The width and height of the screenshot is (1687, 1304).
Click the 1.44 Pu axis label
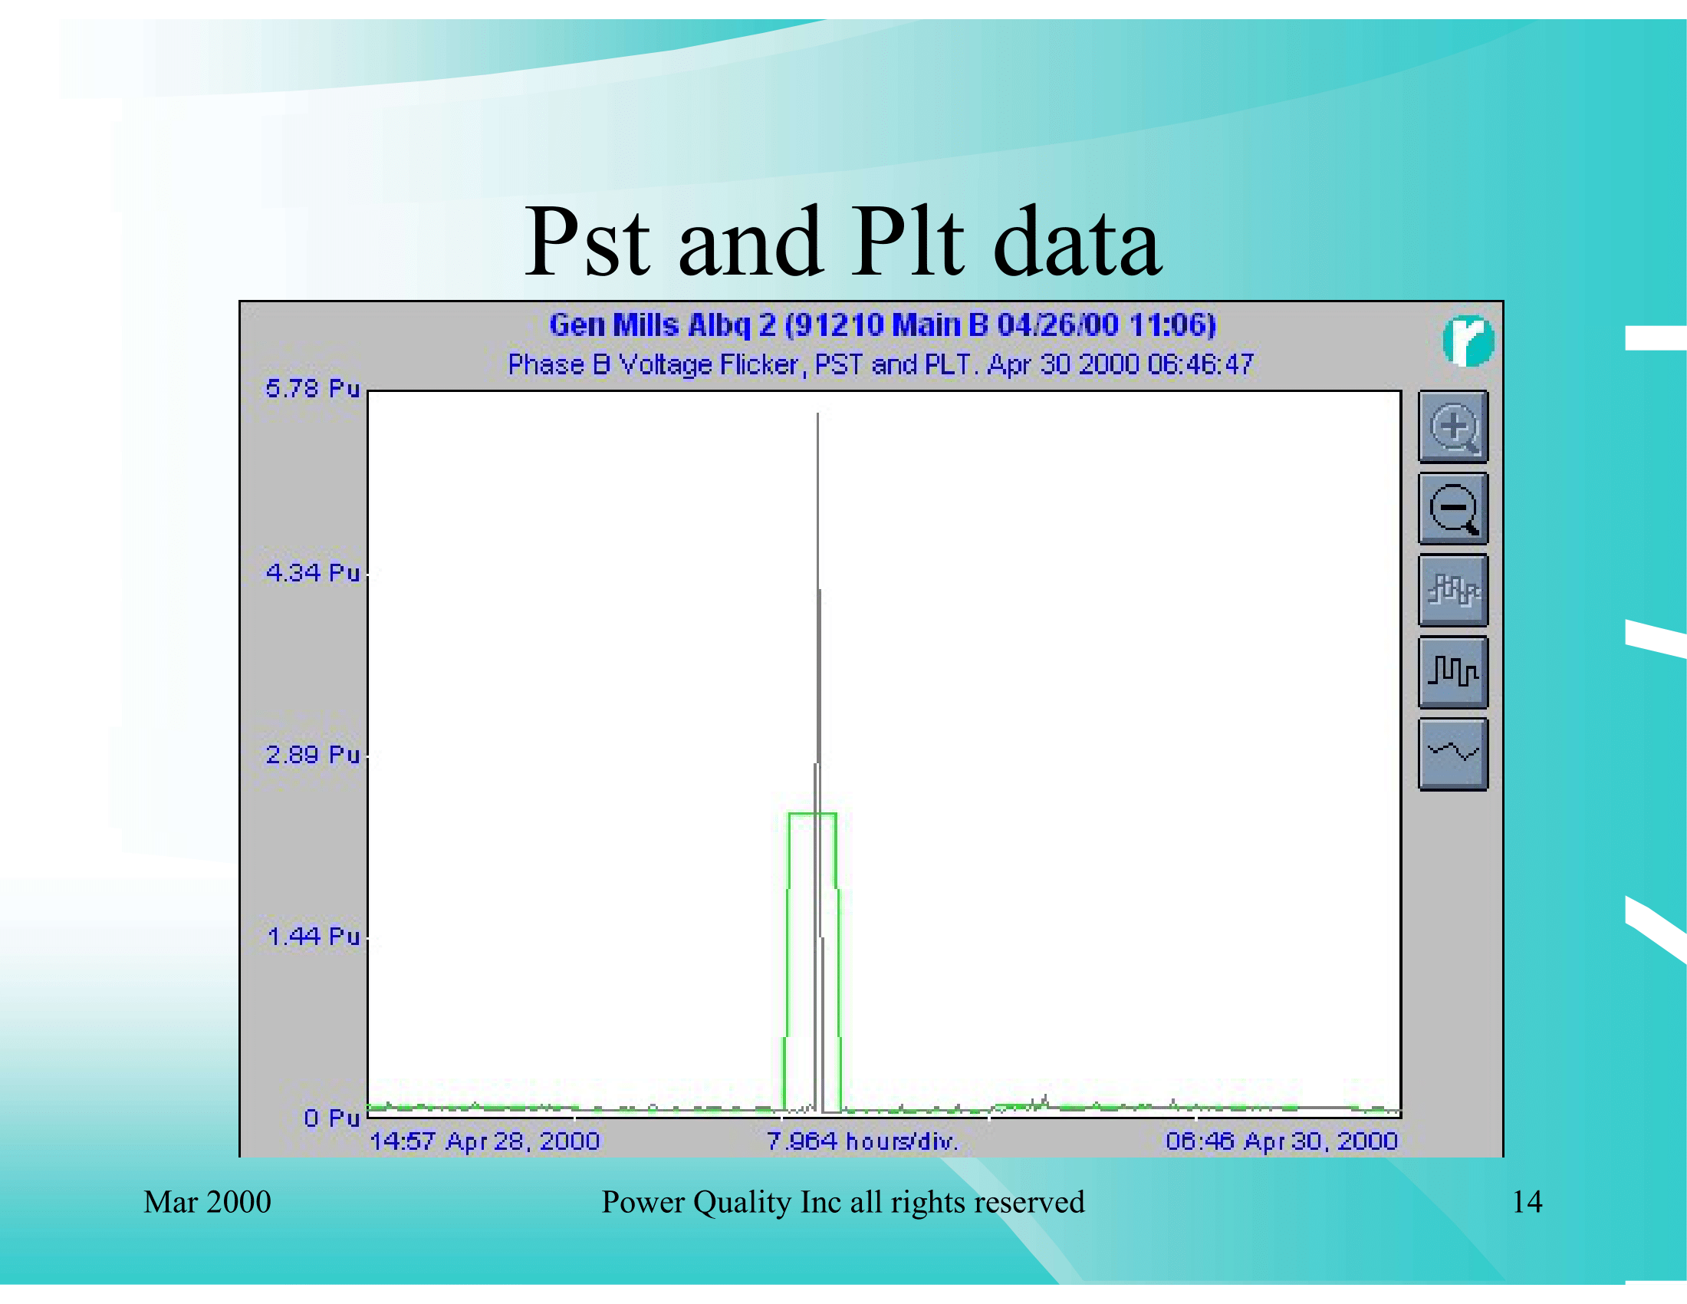tap(313, 937)
